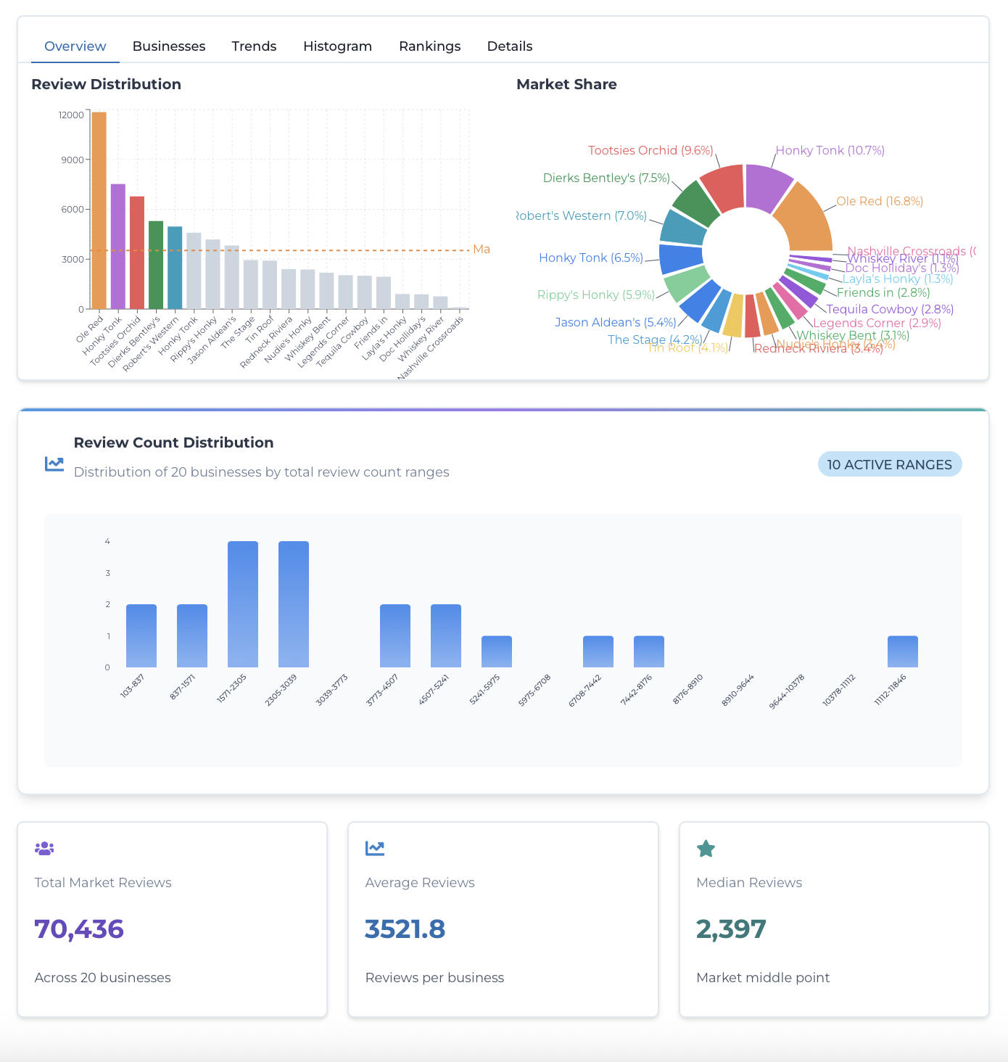Click the Market Share heading
Image resolution: width=1008 pixels, height=1062 pixels.
[566, 84]
